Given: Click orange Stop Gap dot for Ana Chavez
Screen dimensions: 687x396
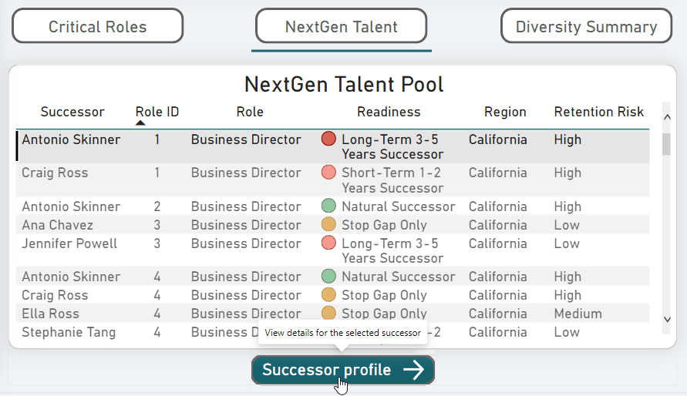Looking at the screenshot, I should pyautogui.click(x=328, y=225).
